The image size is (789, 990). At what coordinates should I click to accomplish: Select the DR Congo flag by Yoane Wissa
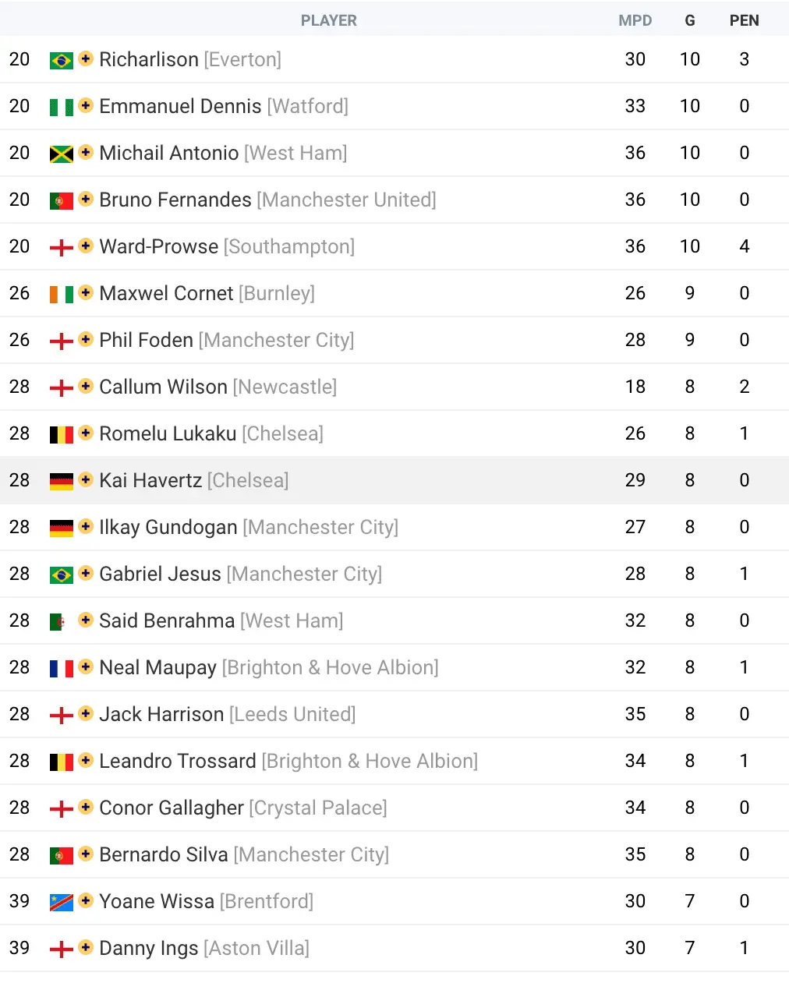61,902
